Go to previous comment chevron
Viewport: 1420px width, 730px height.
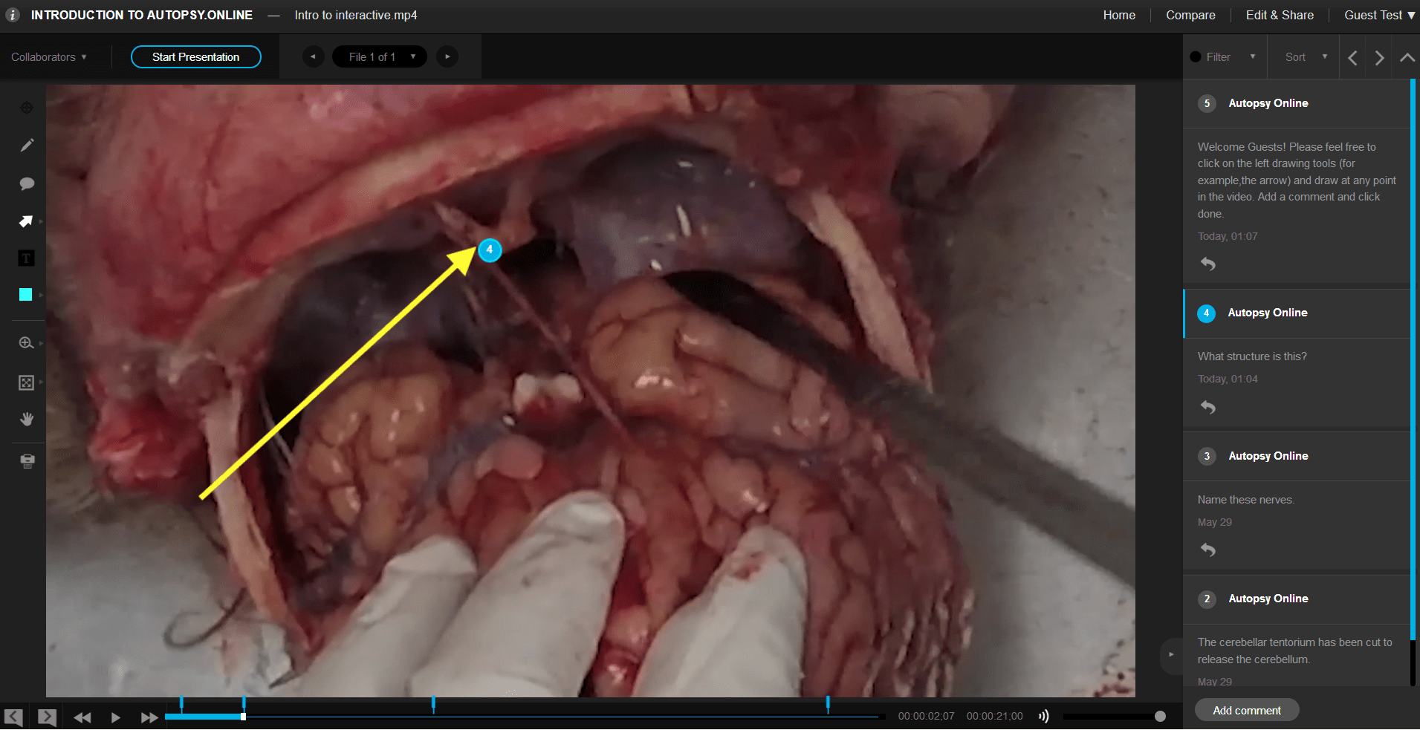click(x=1352, y=58)
